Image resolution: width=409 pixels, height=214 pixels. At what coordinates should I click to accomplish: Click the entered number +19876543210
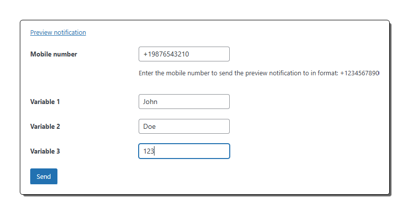(166, 54)
